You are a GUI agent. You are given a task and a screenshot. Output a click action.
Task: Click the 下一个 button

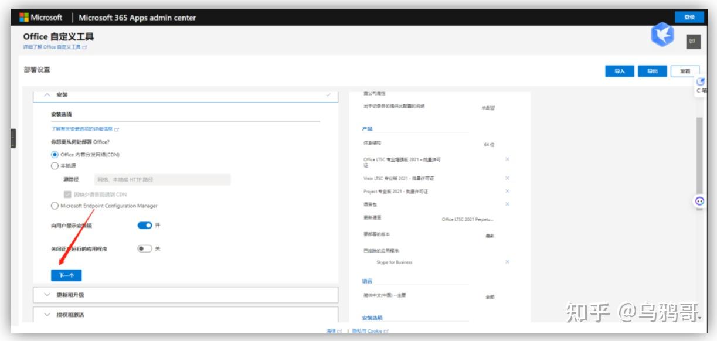tap(66, 275)
